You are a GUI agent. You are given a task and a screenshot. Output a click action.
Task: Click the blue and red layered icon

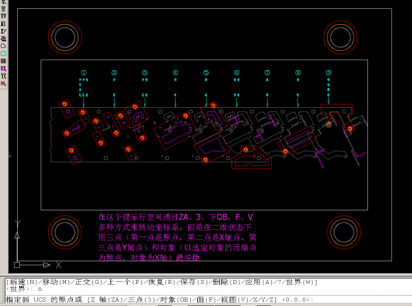click(3, 39)
